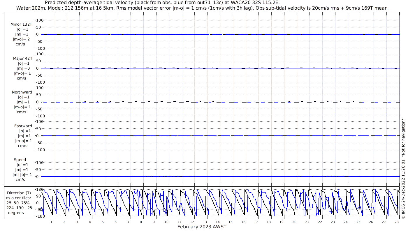The height and width of the screenshot is (233, 408).
Task: Click the 'Direction (T)' panel label
Action: tap(19, 193)
